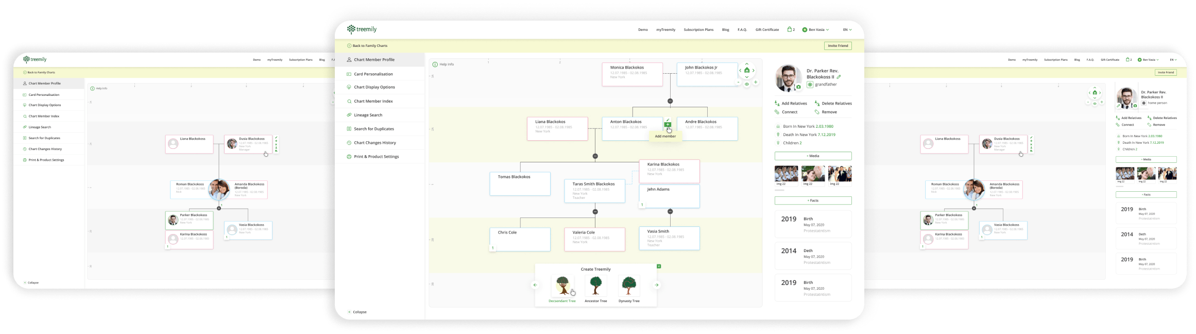
Task: Close Create Treemily panel with green corner icon
Action: [x=659, y=266]
